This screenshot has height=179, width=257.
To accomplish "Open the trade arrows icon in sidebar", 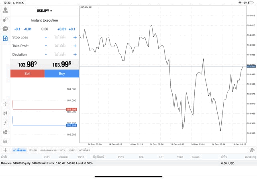I will pos(5,19).
